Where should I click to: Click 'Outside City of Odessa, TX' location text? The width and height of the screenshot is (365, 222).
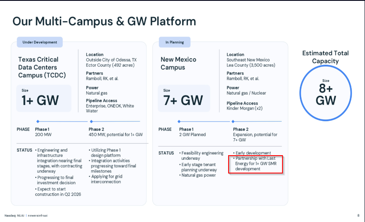click(x=111, y=60)
